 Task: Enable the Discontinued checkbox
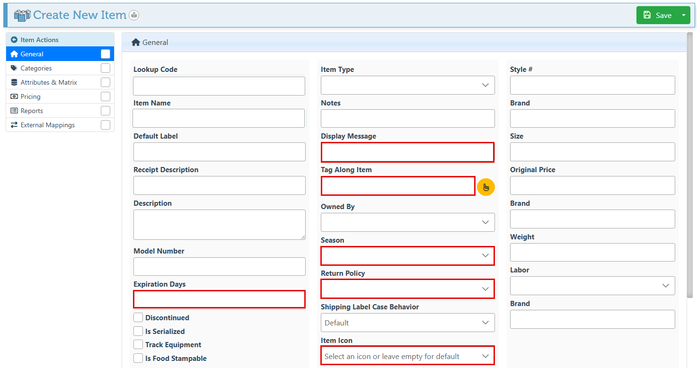pyautogui.click(x=138, y=317)
